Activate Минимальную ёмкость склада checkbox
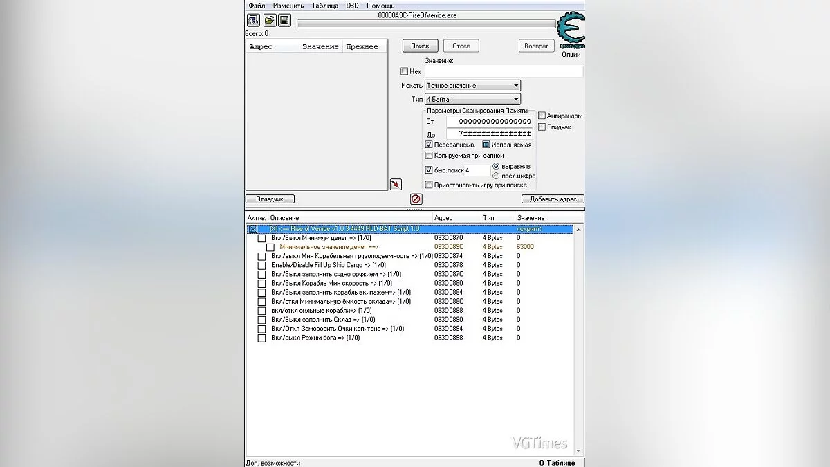 [261, 302]
